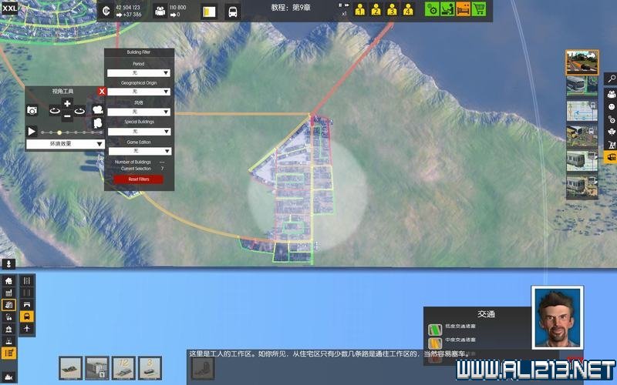Viewport: 617px width, 385px height.
Task: Select population group 4 tab
Action: click(407, 10)
